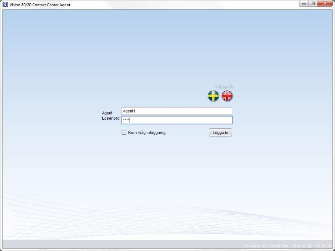Screen dimensions: 335x251
Task: Select the Swedish flag language icon
Action: pyautogui.click(x=213, y=96)
